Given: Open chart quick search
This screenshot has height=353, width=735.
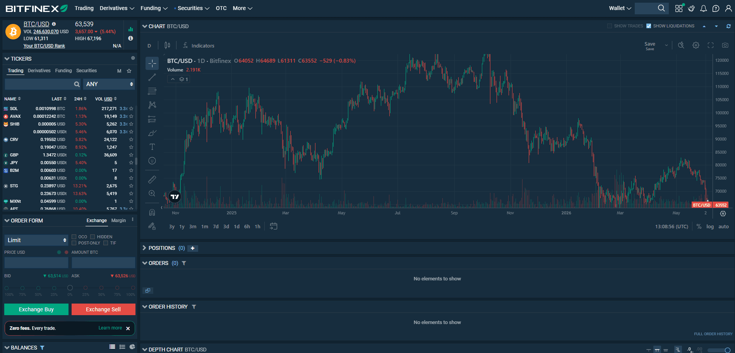Looking at the screenshot, I should (681, 45).
